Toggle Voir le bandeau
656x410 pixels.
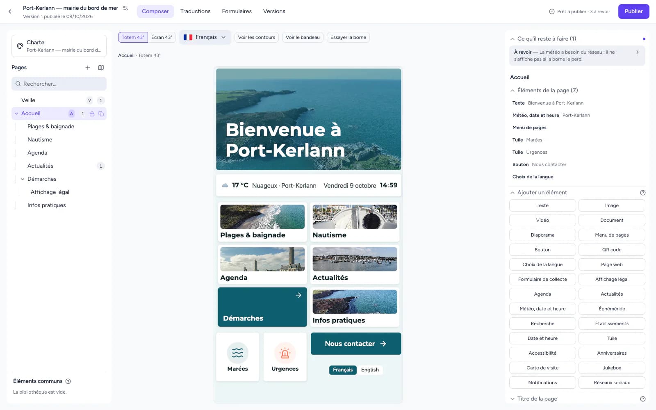[303, 37]
